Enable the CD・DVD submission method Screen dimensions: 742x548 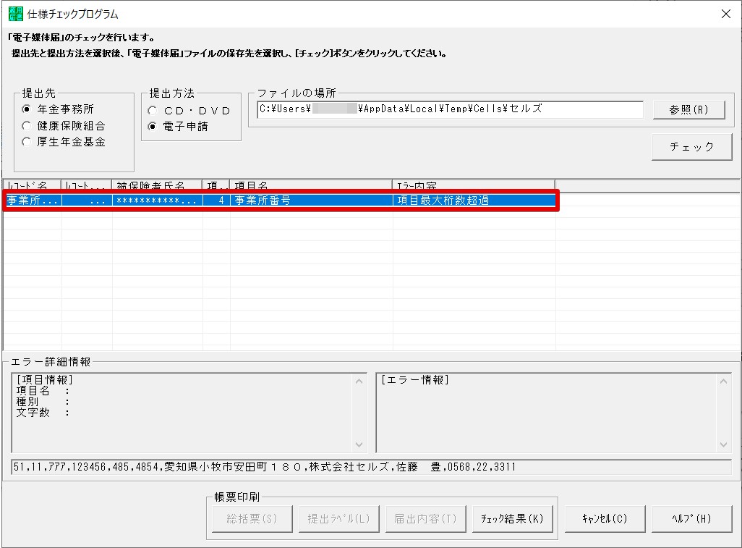(x=152, y=111)
